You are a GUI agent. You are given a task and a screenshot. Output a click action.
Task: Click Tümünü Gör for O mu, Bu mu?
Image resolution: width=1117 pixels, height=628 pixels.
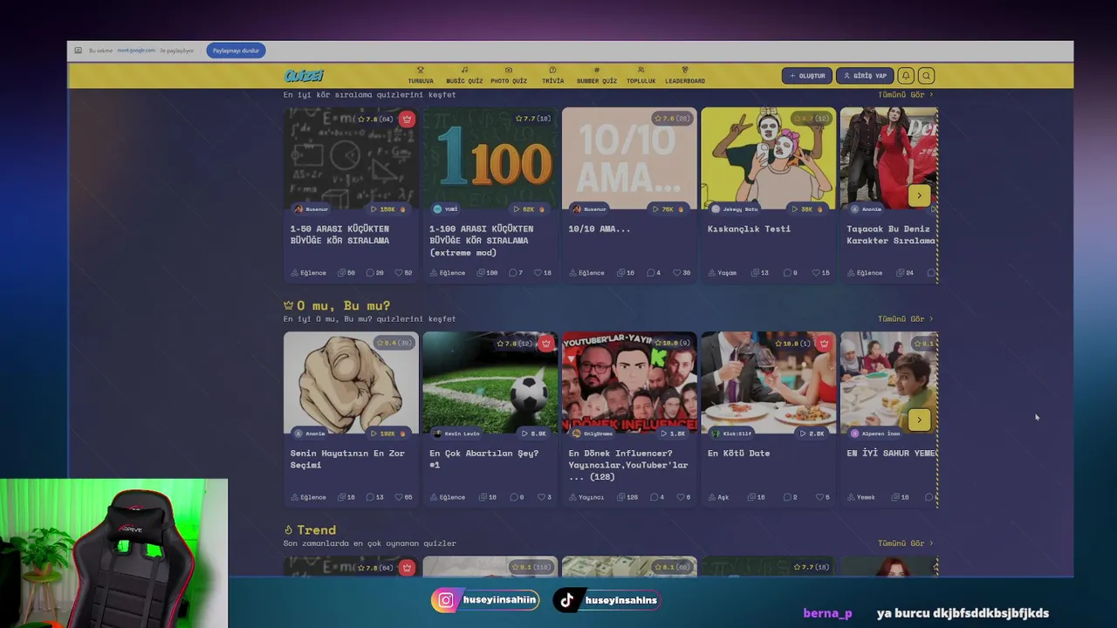[x=905, y=318]
